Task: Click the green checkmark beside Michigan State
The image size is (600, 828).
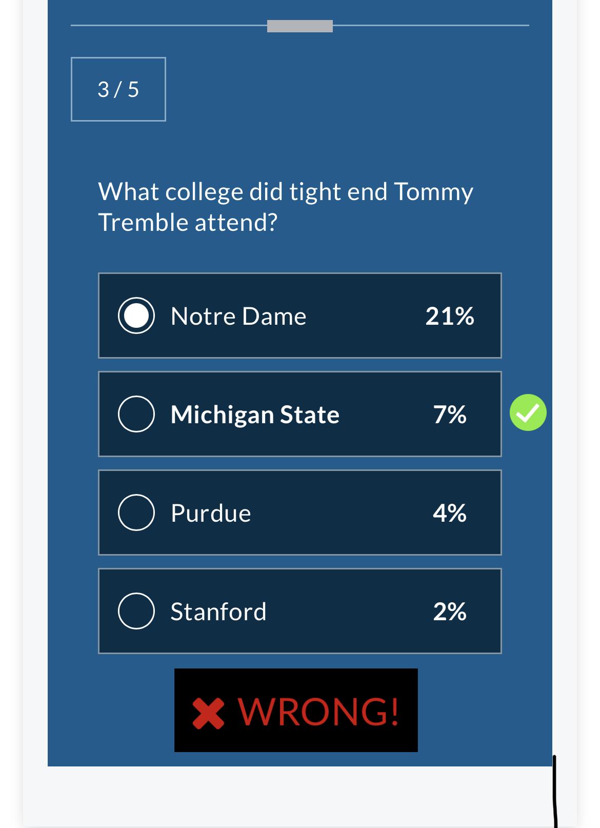Action: pos(528,412)
